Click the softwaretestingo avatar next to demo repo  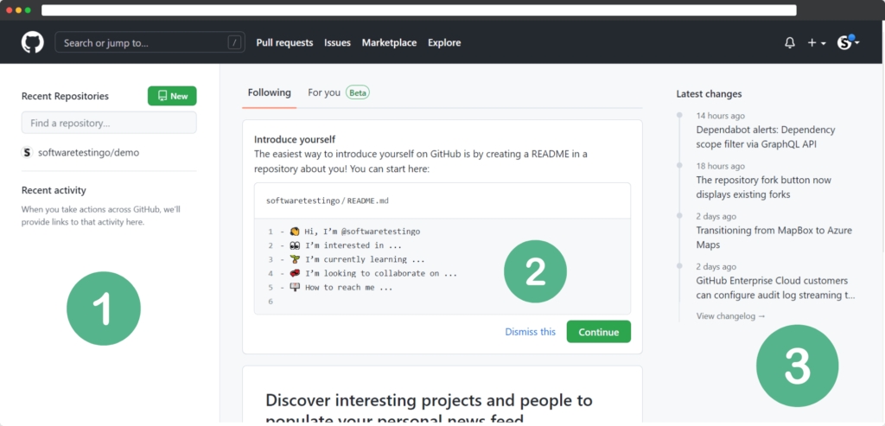pos(27,152)
